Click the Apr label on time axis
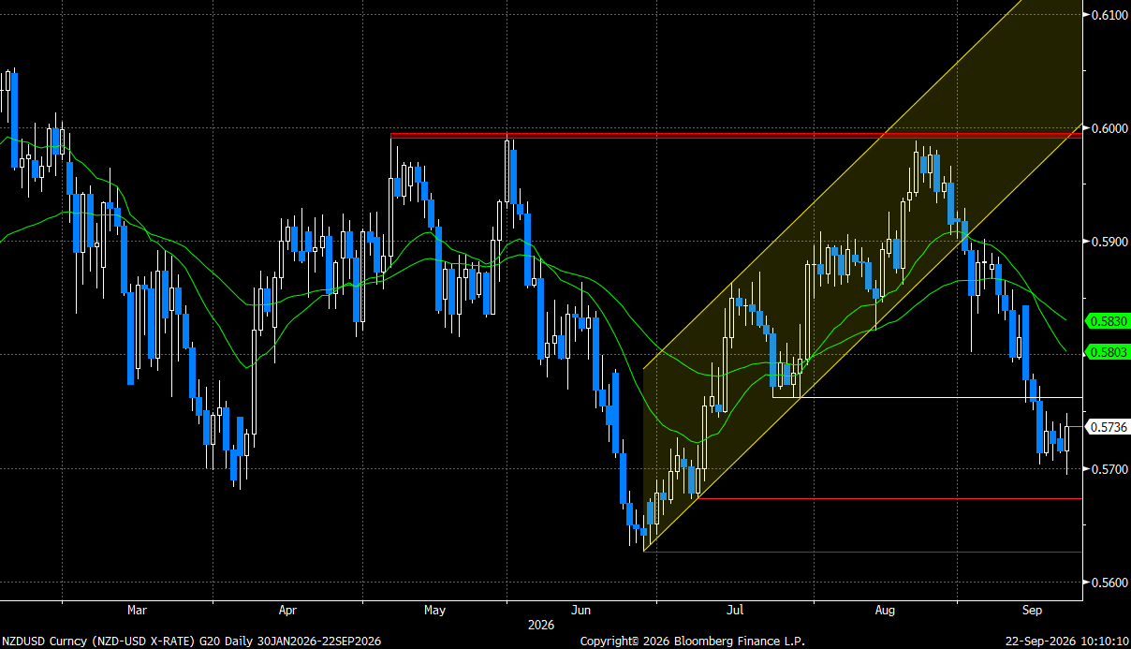The height and width of the screenshot is (649, 1131). tap(287, 610)
